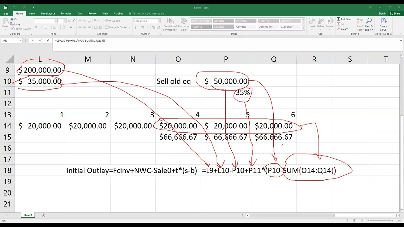Select the Accent1 cell style
The height and width of the screenshot is (227, 404).
click(x=223, y=21)
